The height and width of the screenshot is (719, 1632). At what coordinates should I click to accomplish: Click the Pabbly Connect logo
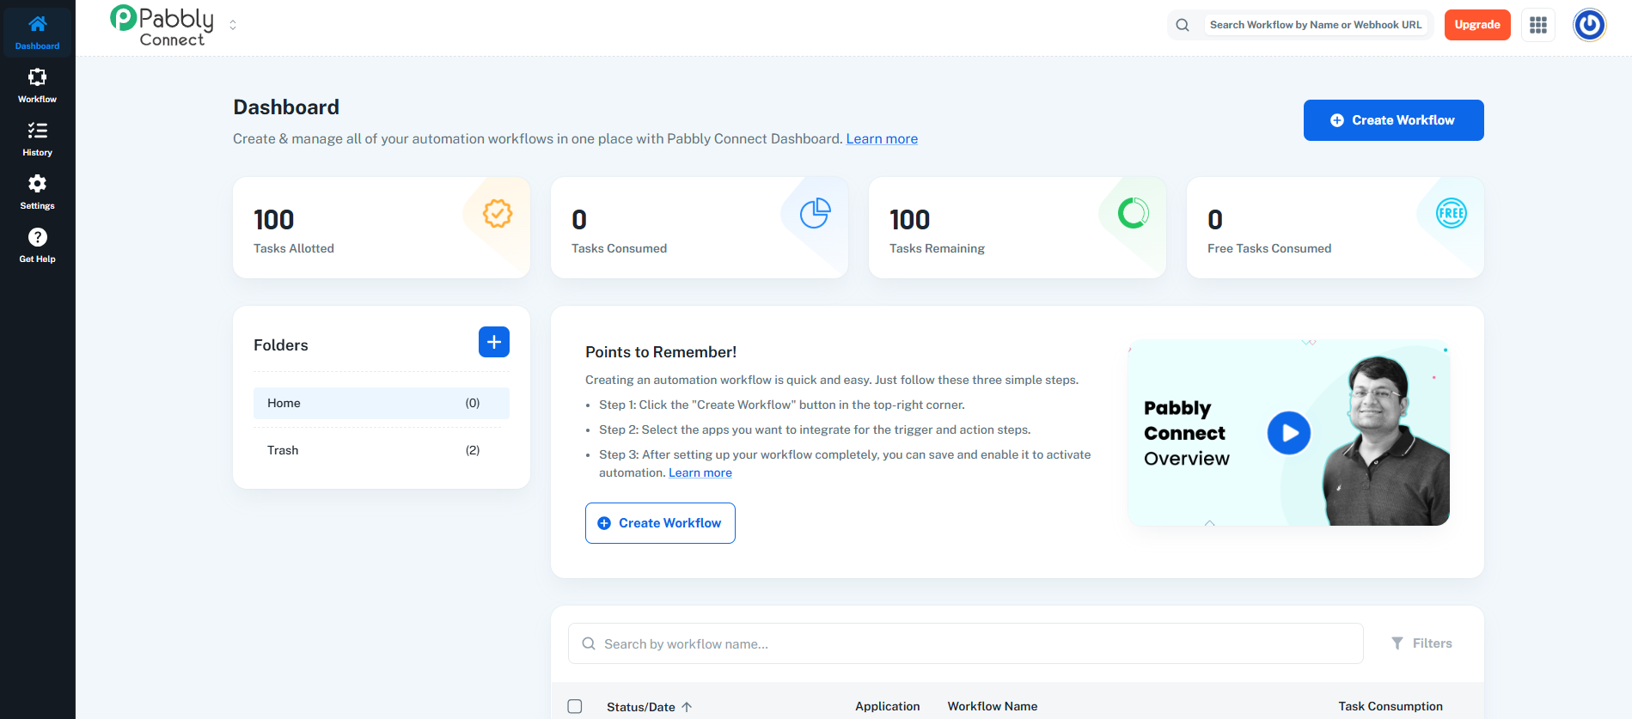(x=163, y=26)
